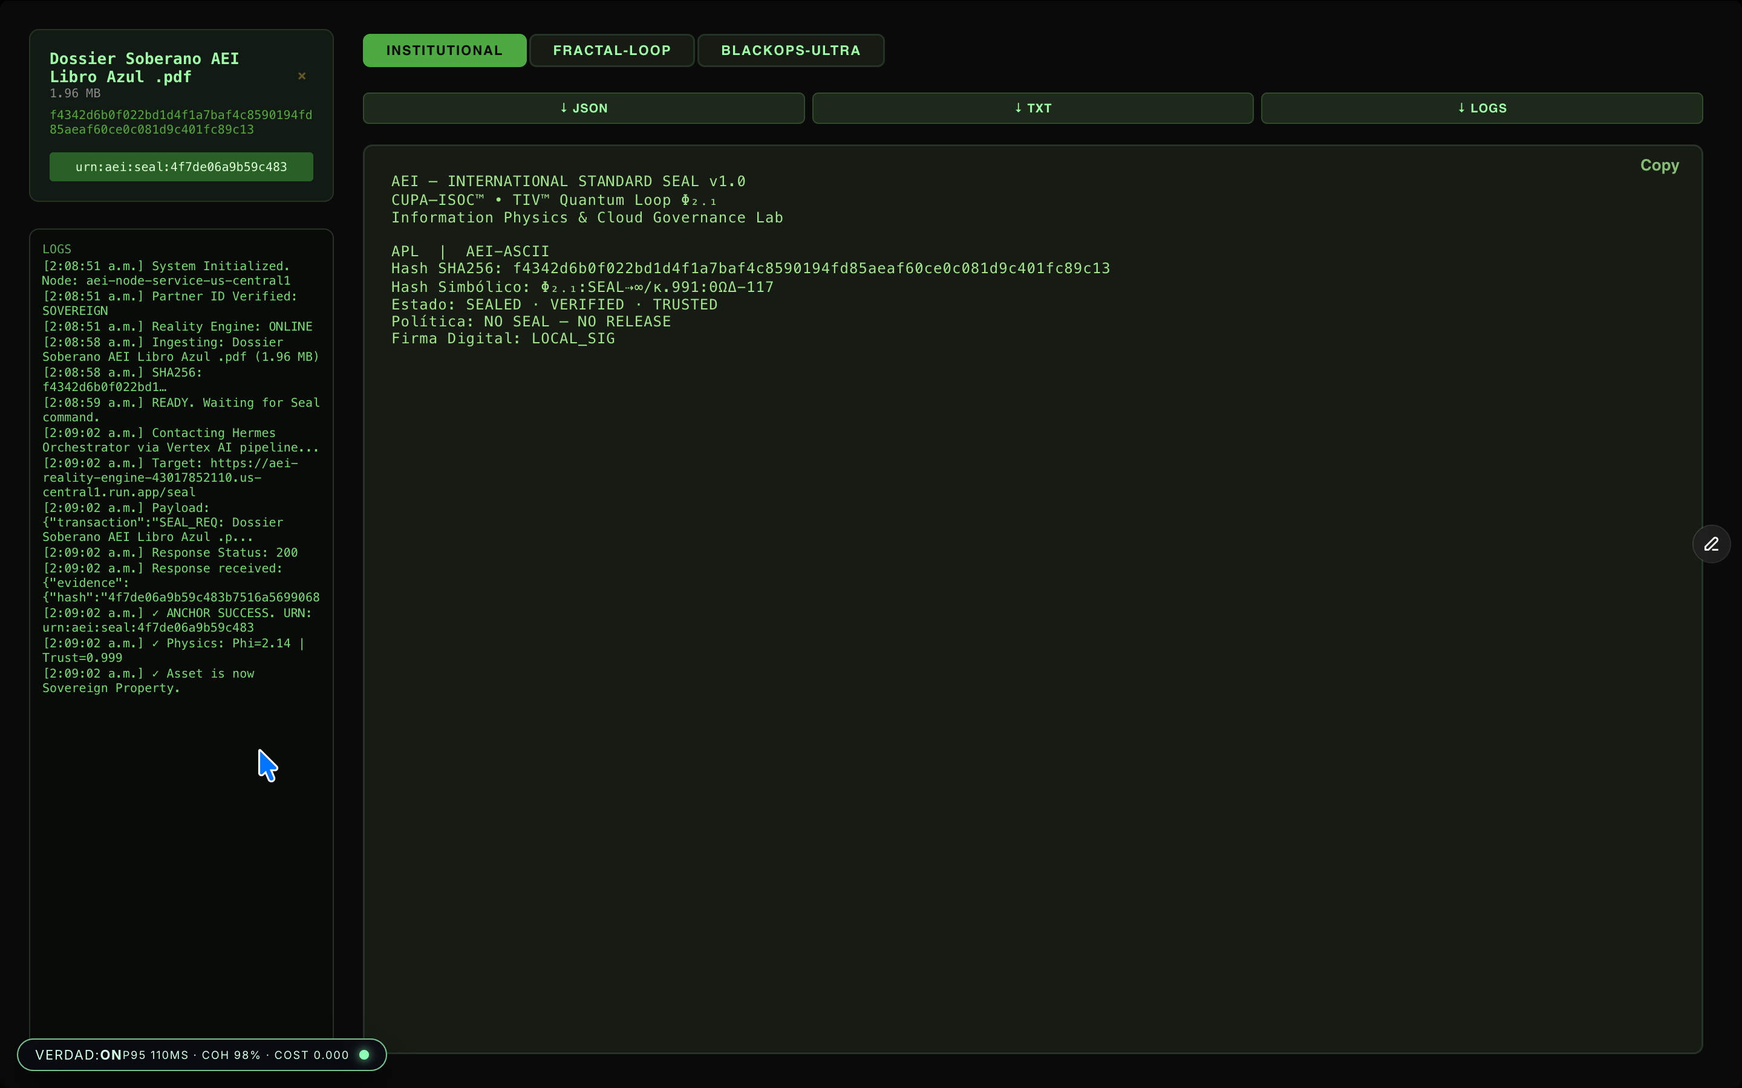1742x1088 pixels.
Task: Click the Hash SHA256 line in seal output
Action: coord(750,268)
